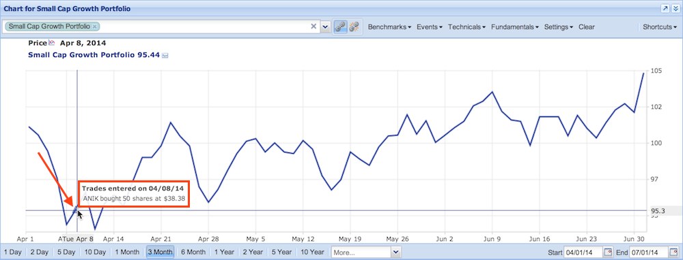Open the Shortcuts menu
Viewport: 683px width, 260px height.
[x=660, y=27]
